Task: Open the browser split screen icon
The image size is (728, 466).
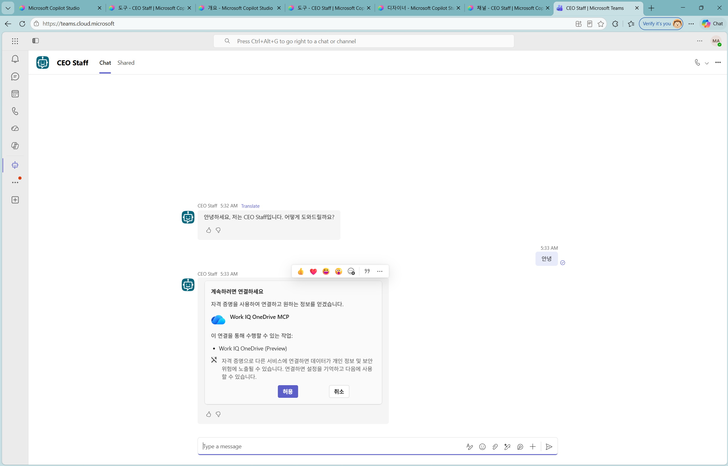Action: (578, 24)
